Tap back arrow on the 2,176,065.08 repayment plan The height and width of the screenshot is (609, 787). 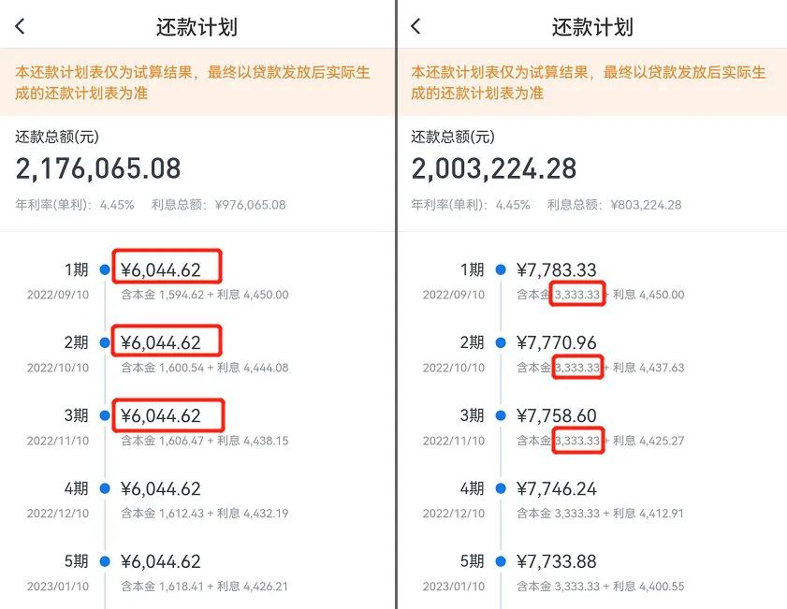point(21,27)
